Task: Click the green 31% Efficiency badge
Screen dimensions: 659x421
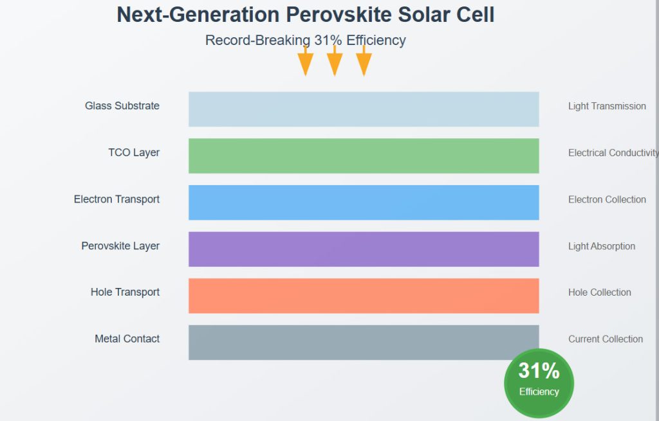Action: [x=539, y=383]
